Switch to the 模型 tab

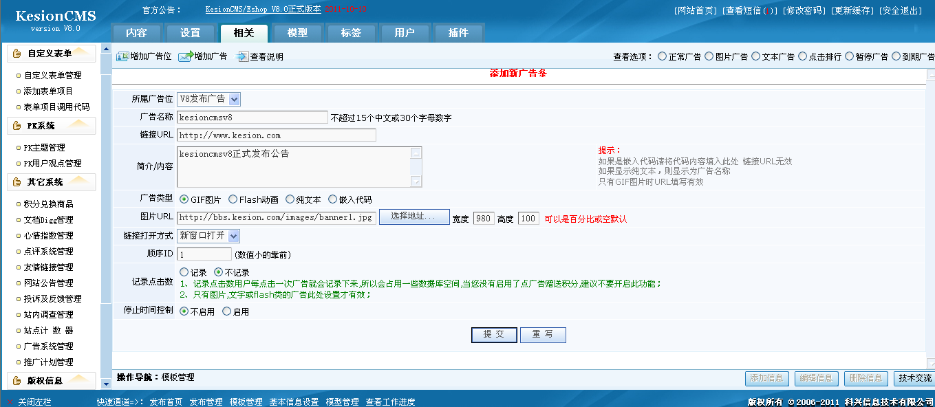point(297,32)
